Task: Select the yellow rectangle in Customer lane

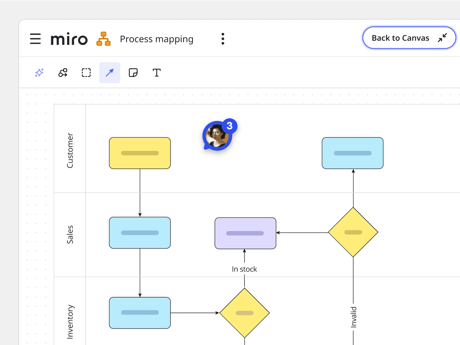Action: (140, 153)
